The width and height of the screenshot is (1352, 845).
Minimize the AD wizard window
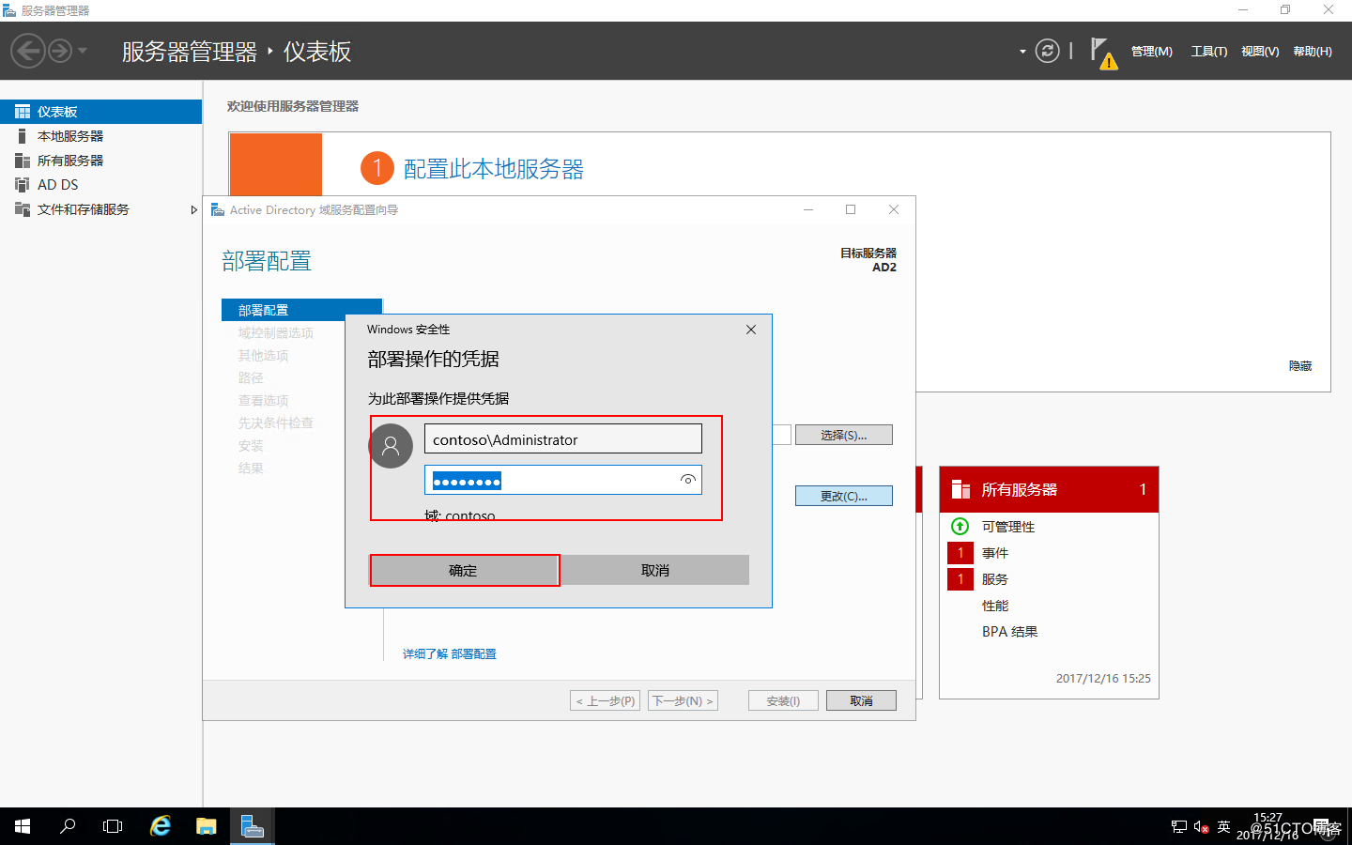click(808, 209)
